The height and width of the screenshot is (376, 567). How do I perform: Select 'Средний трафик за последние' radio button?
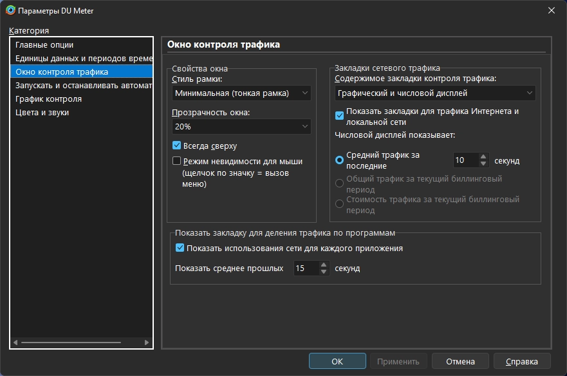[340, 160]
